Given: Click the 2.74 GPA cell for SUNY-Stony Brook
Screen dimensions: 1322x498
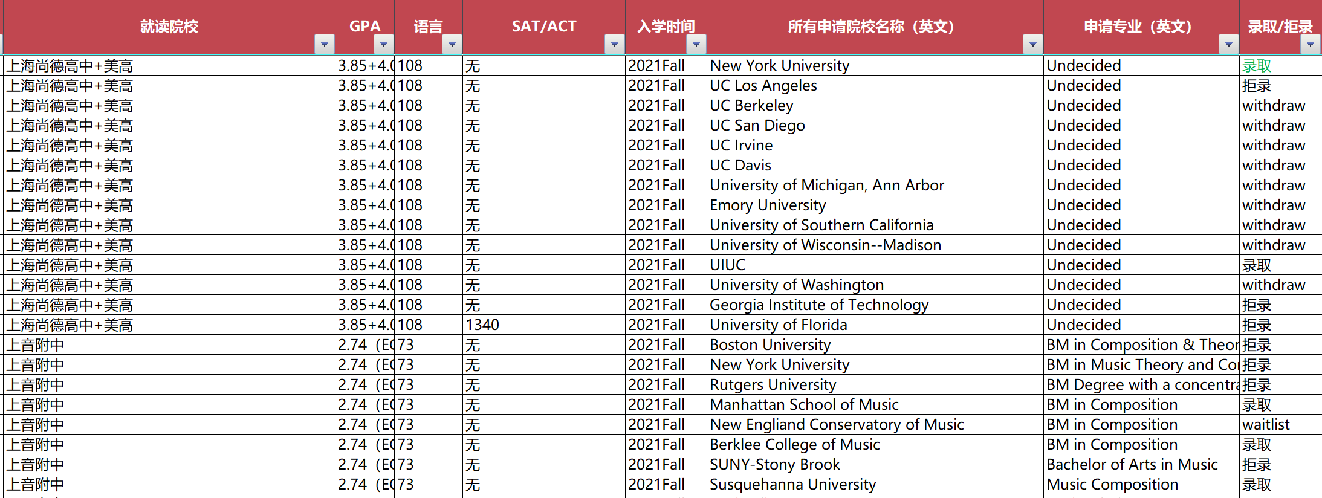Looking at the screenshot, I should [x=365, y=465].
